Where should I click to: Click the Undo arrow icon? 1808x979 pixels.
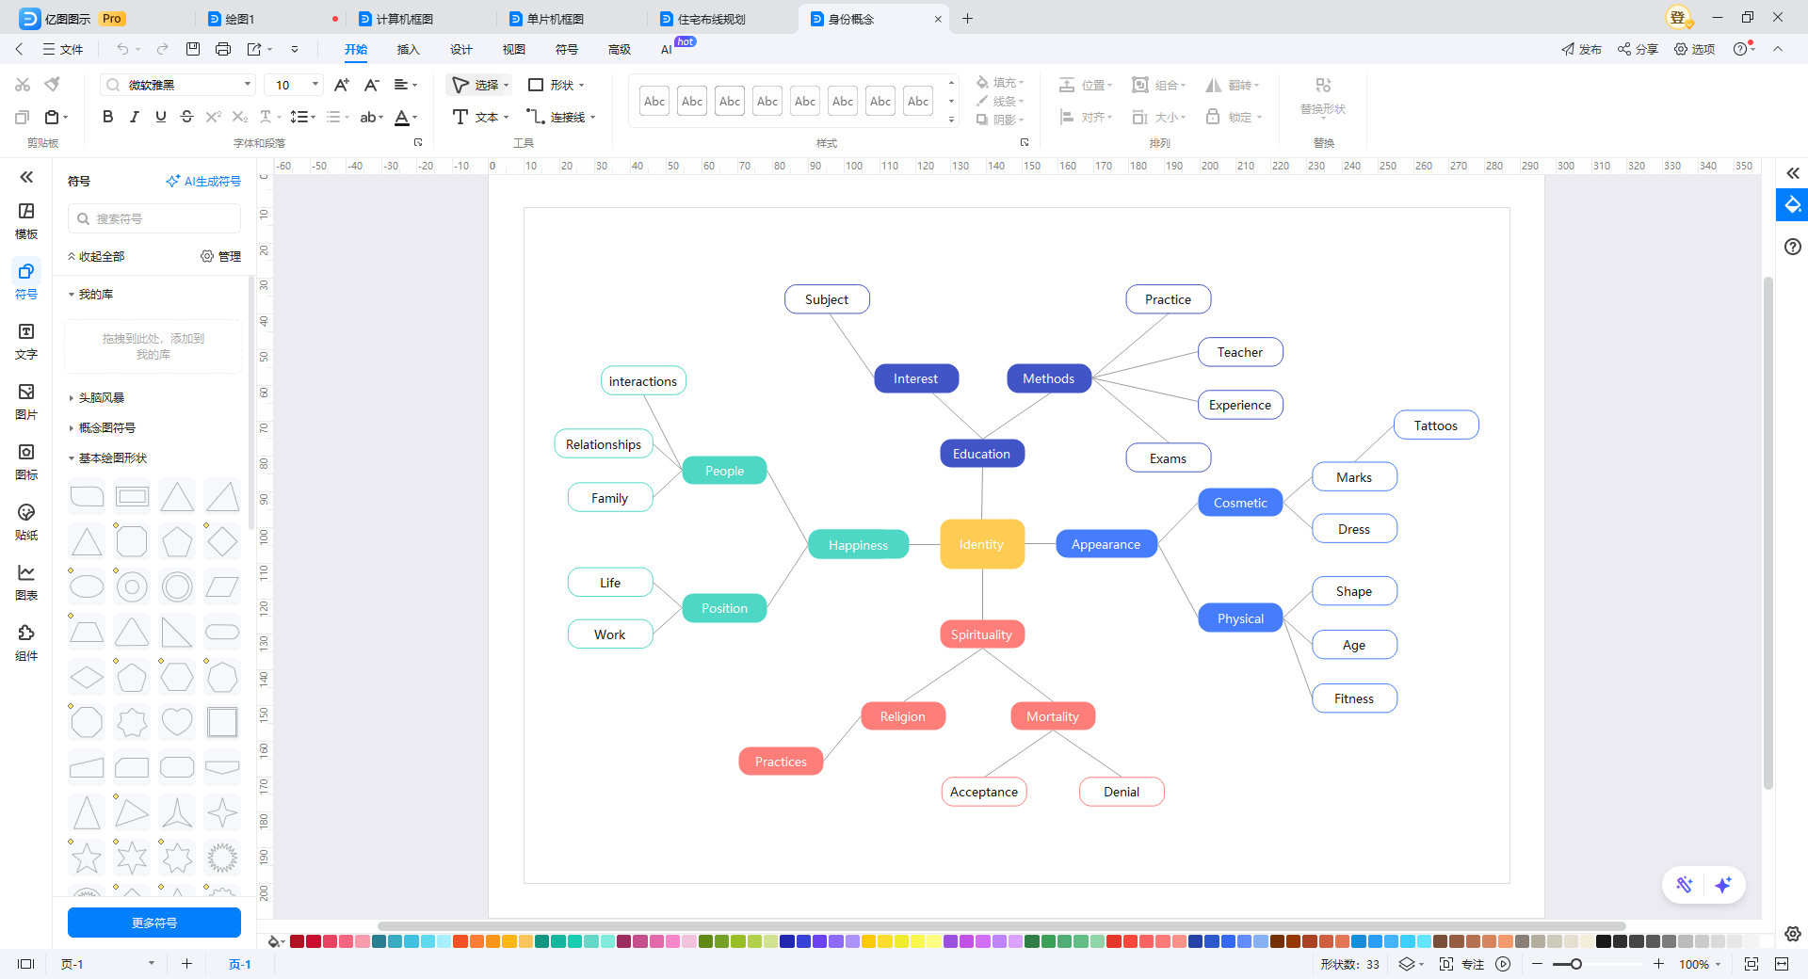click(x=122, y=49)
